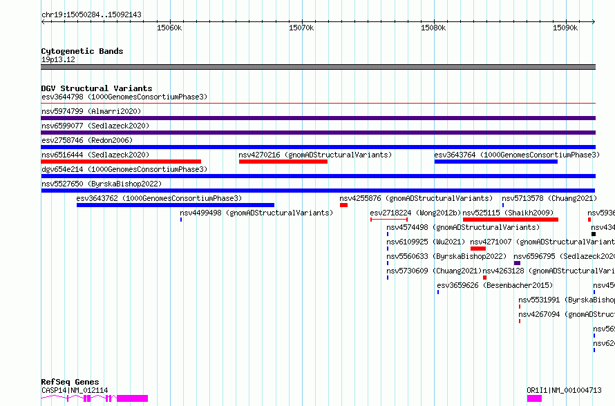The width and height of the screenshot is (615, 406).
Task: Open the nsv5531991 label text
Action: (567, 300)
